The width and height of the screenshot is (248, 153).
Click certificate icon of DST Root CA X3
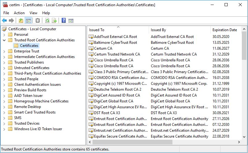point(91,113)
